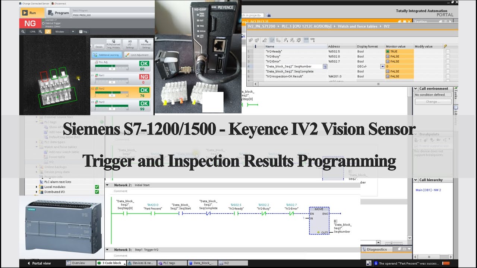This screenshot has height=268, width=477.
Task: Tick modify checkbox for SeqNumber row
Action: click(x=448, y=66)
